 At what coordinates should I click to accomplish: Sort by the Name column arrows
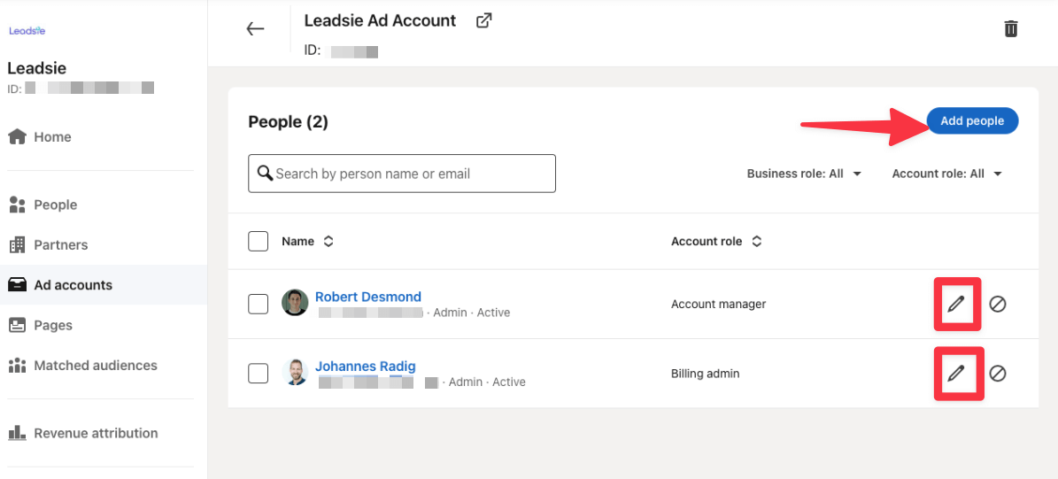click(x=328, y=242)
